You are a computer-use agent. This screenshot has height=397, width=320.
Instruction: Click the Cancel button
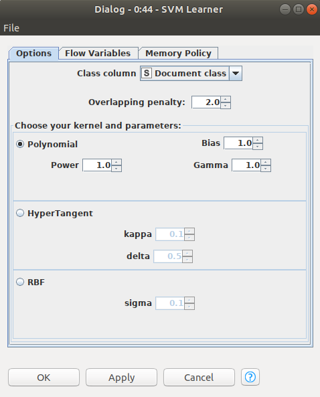[199, 378]
